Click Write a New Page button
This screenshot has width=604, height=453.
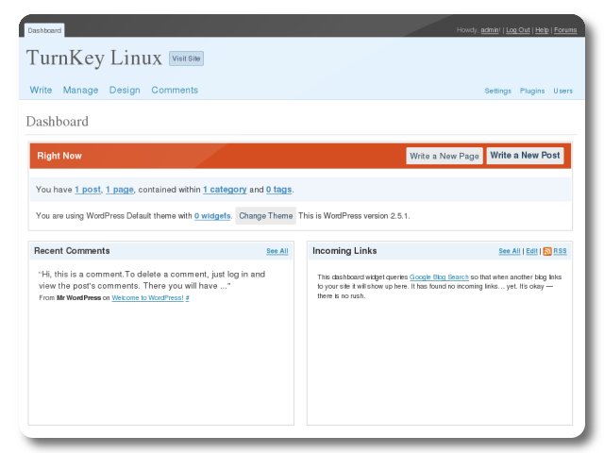[445, 156]
